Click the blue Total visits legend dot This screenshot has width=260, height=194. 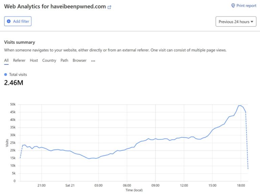pos(6,74)
